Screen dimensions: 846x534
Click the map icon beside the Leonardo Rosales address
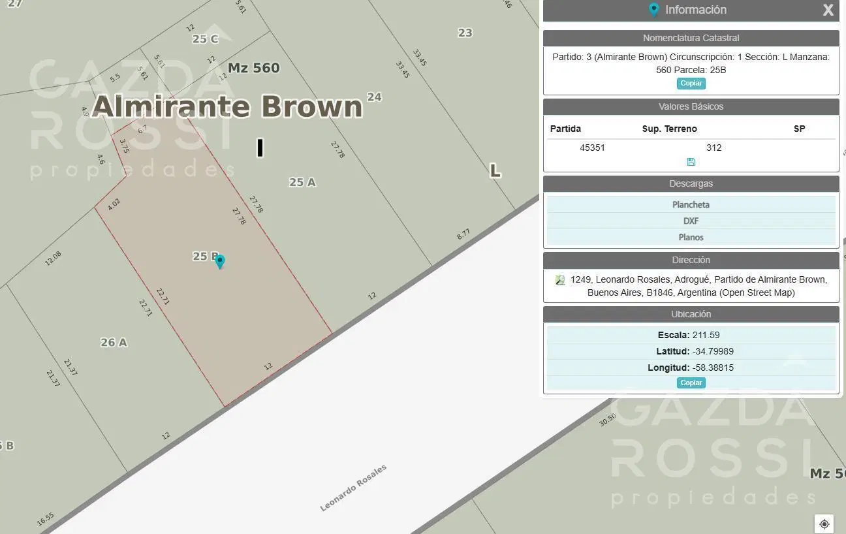pyautogui.click(x=560, y=280)
